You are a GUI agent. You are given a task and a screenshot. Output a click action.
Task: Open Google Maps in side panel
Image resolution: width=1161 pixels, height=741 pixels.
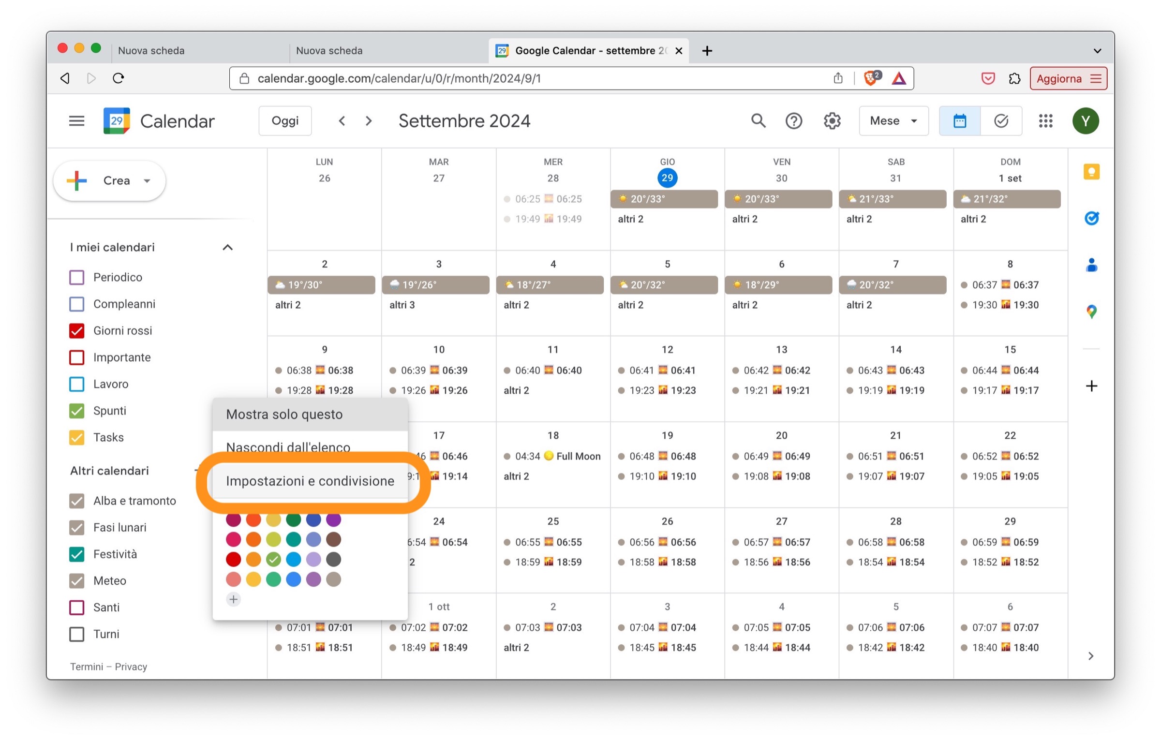[1091, 311]
